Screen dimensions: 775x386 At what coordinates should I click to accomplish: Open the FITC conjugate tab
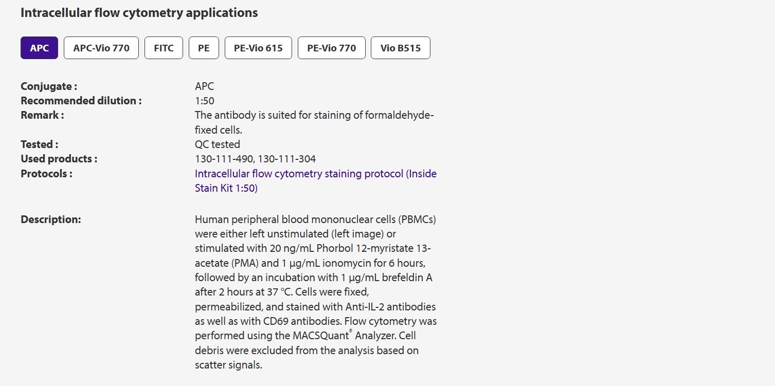click(x=164, y=48)
